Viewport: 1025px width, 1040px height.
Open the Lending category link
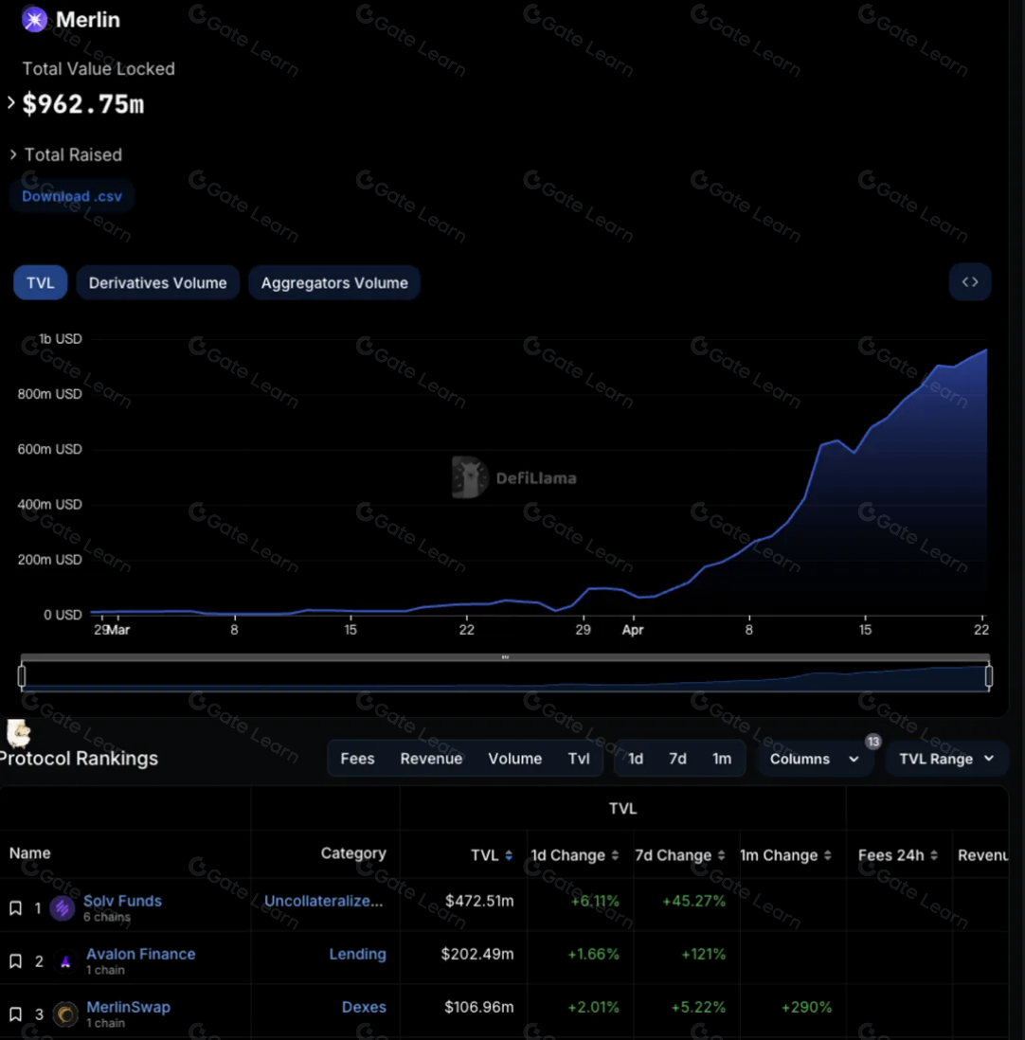tap(357, 954)
